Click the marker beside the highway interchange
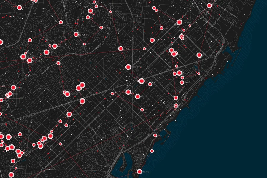The height and width of the screenshot is (178, 267). point(209,5)
